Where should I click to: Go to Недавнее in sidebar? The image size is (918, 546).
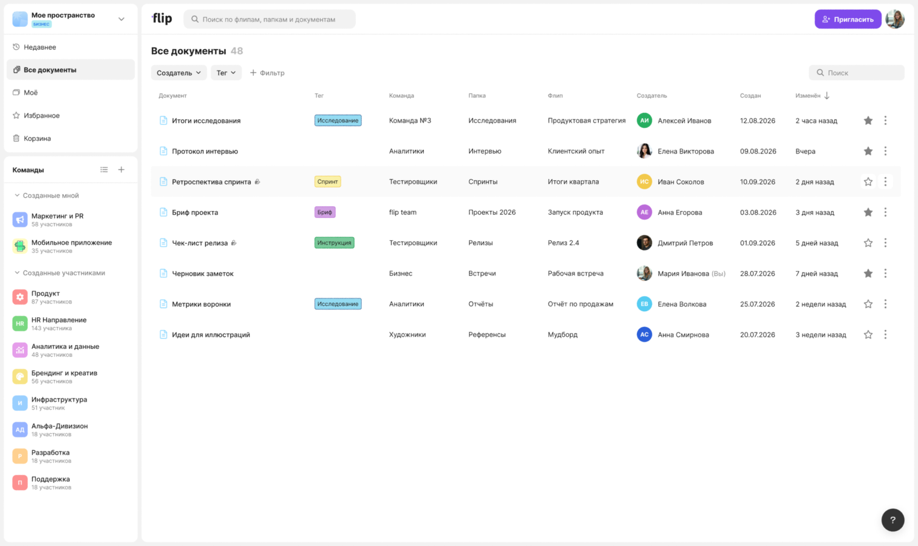[70, 47]
